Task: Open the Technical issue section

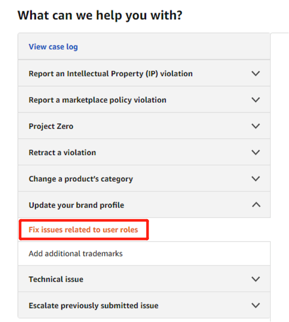Action: (x=144, y=279)
